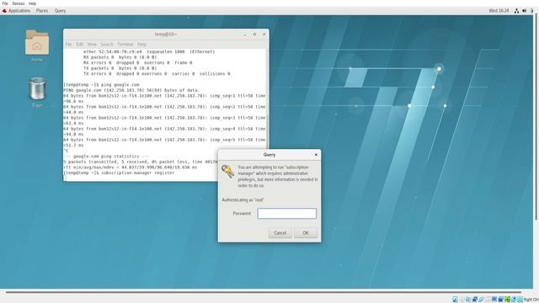Viewport: 539px width, 303px height.
Task: Click the 'google.com ping statistics' line
Action: coord(106,157)
